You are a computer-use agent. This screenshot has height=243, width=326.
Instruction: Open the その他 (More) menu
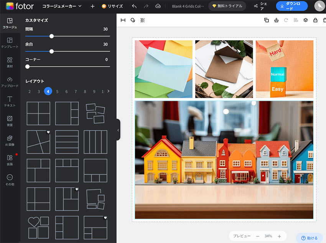tap(10, 179)
